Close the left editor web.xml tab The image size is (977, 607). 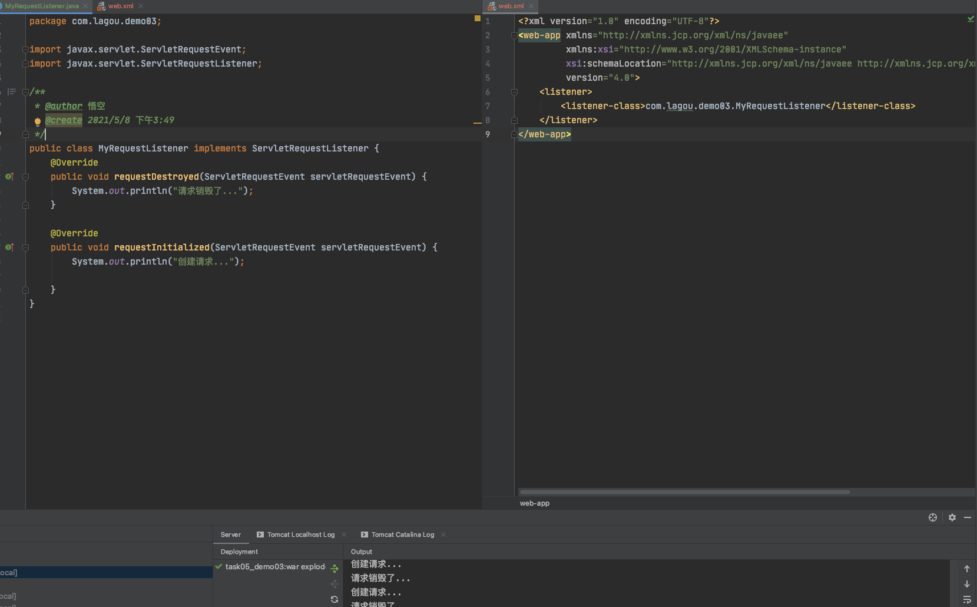click(141, 6)
